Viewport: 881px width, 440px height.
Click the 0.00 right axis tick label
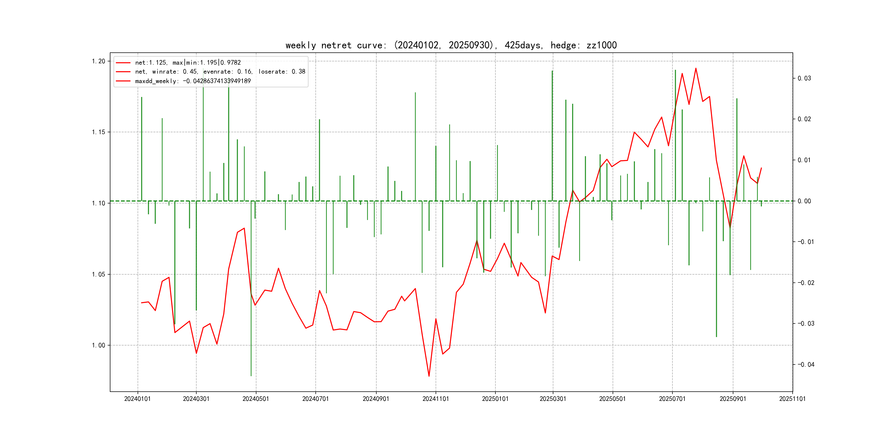804,201
